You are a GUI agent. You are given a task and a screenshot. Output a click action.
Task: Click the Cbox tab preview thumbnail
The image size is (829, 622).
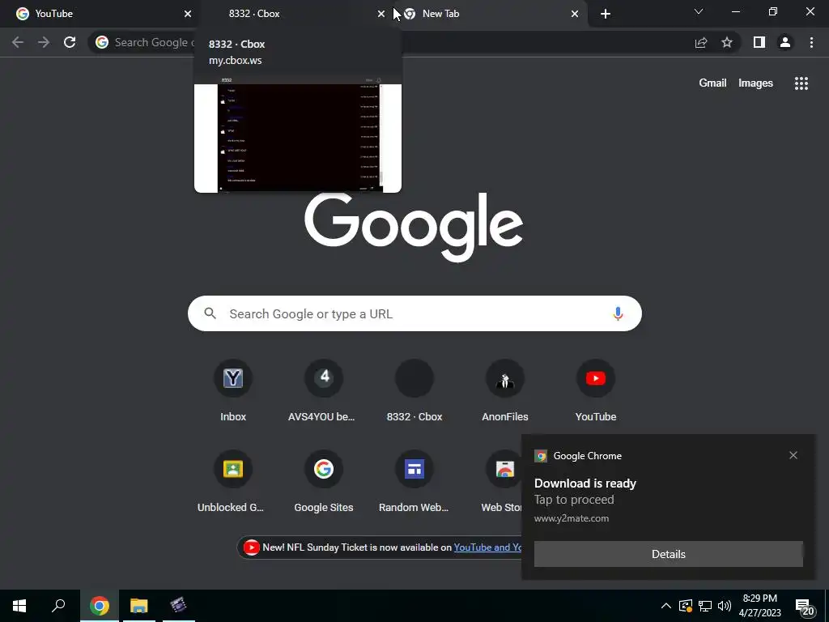pos(298,134)
